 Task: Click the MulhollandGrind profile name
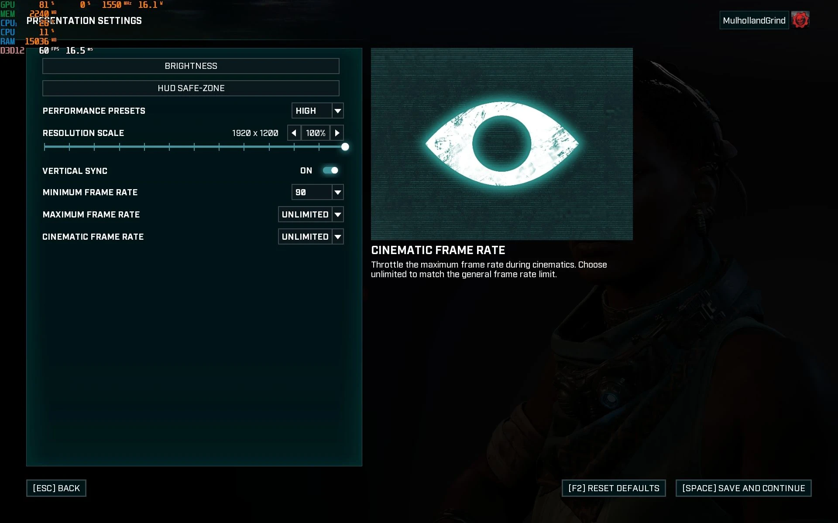[x=754, y=20]
